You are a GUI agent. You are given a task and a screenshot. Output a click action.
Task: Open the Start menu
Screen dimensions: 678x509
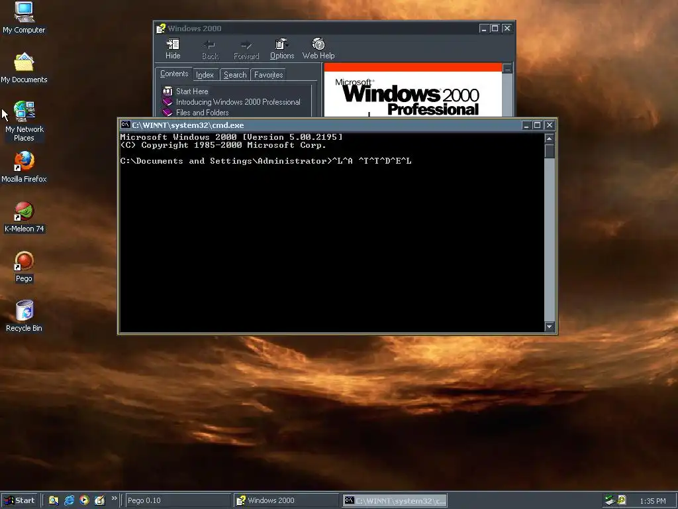click(x=19, y=500)
